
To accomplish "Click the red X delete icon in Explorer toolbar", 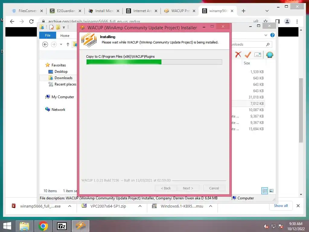I will 238,55.
